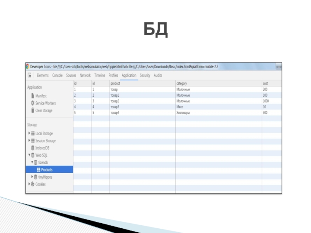This screenshot has height=233, width=311.
Task: Expand the Session Storage tree node
Action: click(x=30, y=141)
